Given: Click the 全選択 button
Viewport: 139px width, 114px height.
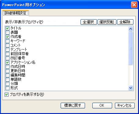Looking at the screenshot, I should coord(88,22).
